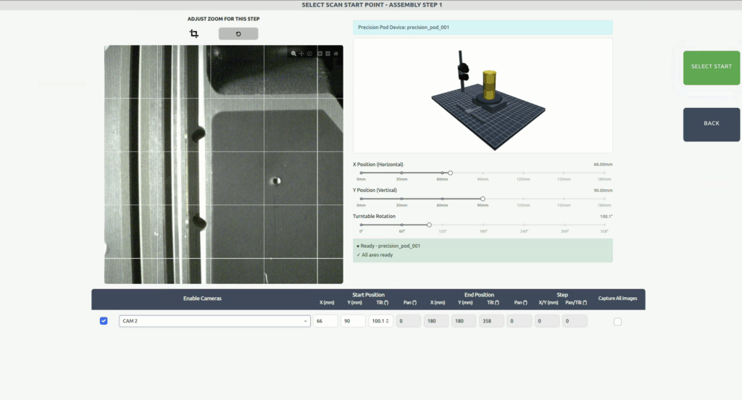Click the Turntable Rotation slider handle
This screenshot has width=742, height=400.
click(x=429, y=225)
